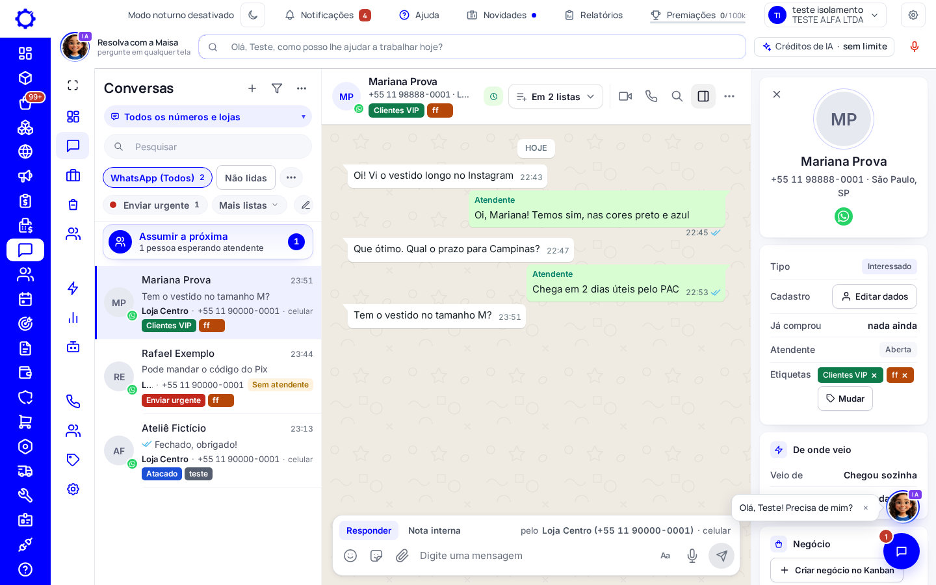
Task: Remove the 'Clientes VIP' tag
Action: click(874, 376)
